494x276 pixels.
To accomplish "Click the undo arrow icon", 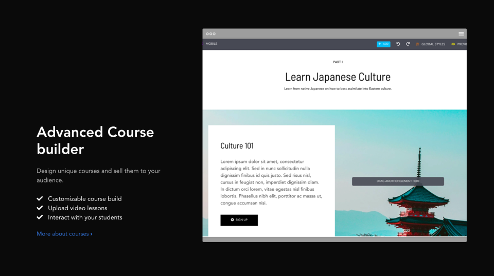I will pos(398,44).
